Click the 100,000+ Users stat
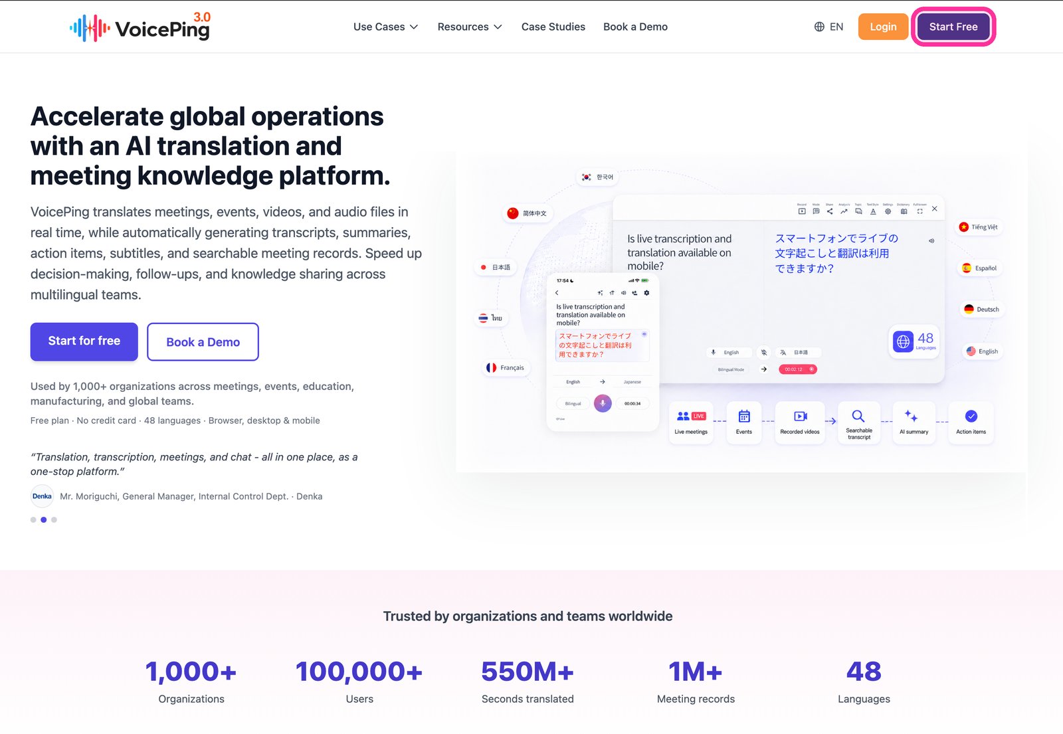1063x734 pixels. [x=359, y=682]
